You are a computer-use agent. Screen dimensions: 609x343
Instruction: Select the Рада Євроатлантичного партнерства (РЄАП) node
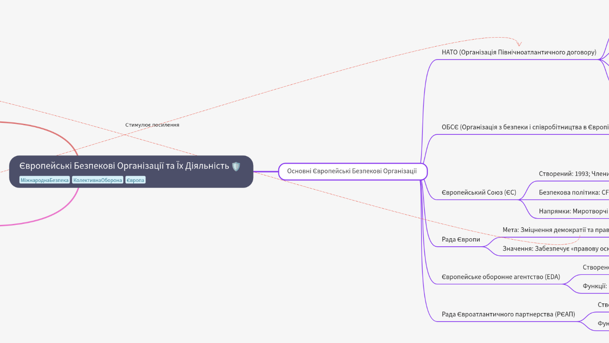[508, 314]
